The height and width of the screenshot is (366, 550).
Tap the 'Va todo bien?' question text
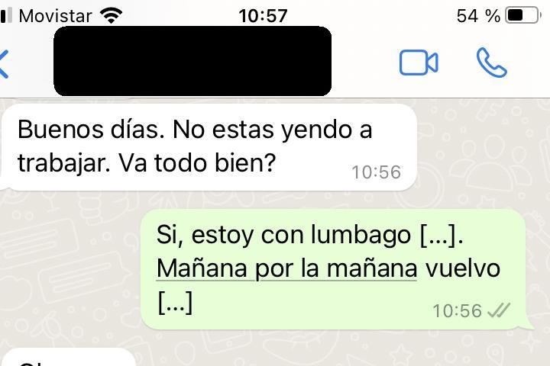click(197, 163)
